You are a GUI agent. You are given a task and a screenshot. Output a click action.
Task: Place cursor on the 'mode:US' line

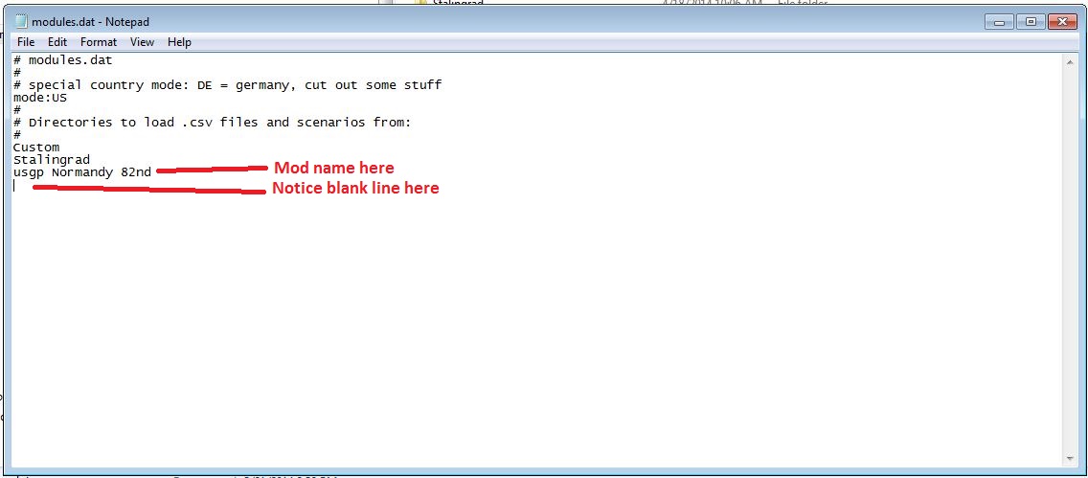(x=40, y=98)
